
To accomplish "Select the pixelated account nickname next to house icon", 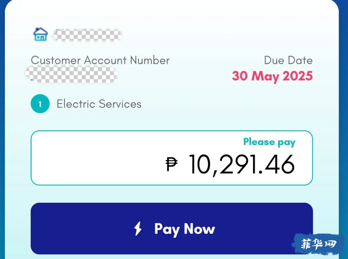I will point(87,35).
